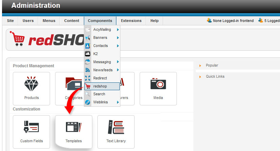Screen dimensions: 280x151
Task: Select redshop from Components menu
Action: 102,86
